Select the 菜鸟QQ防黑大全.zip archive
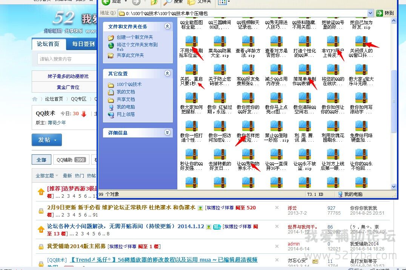 [x=220, y=47]
